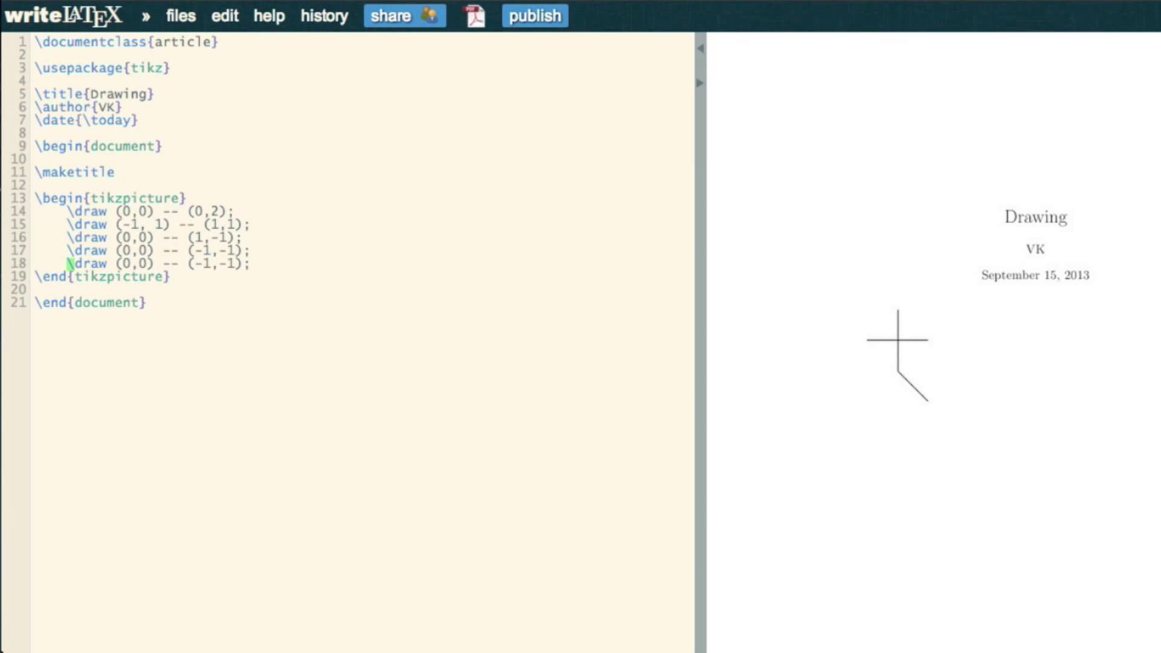Collapse the editor using the left arrow on divider
The image size is (1161, 653).
(x=700, y=48)
